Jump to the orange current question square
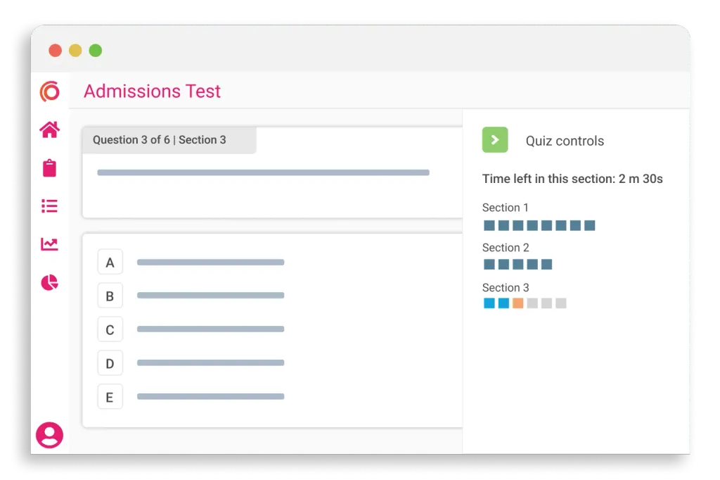The image size is (720, 480). click(x=518, y=303)
